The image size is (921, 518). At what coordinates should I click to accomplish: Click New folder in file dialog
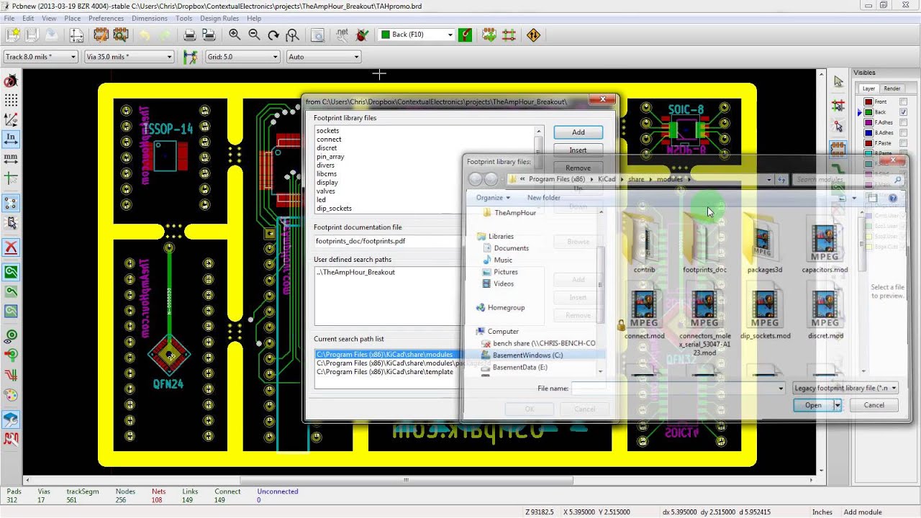pos(543,198)
